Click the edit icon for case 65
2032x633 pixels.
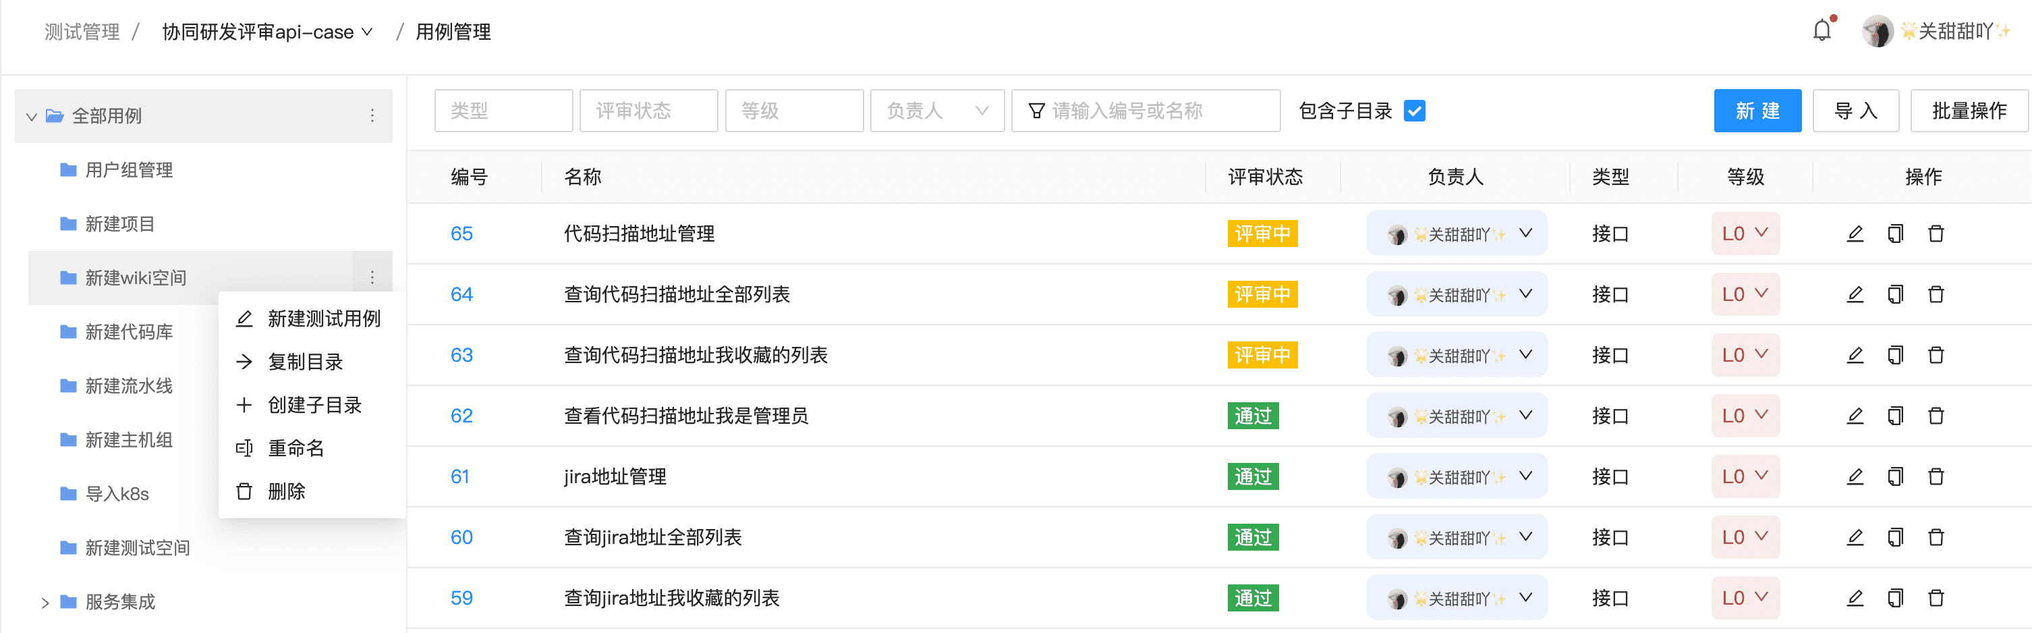[1855, 233]
